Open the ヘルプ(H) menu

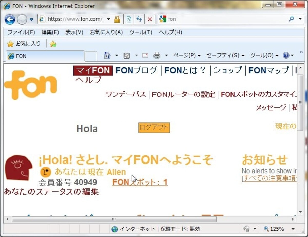[x=170, y=33]
